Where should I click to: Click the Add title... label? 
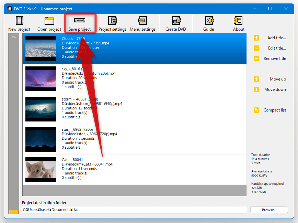tap(276, 38)
